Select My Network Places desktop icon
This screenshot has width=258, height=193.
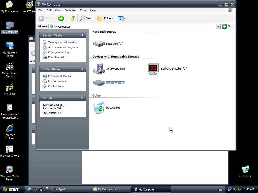10,49
